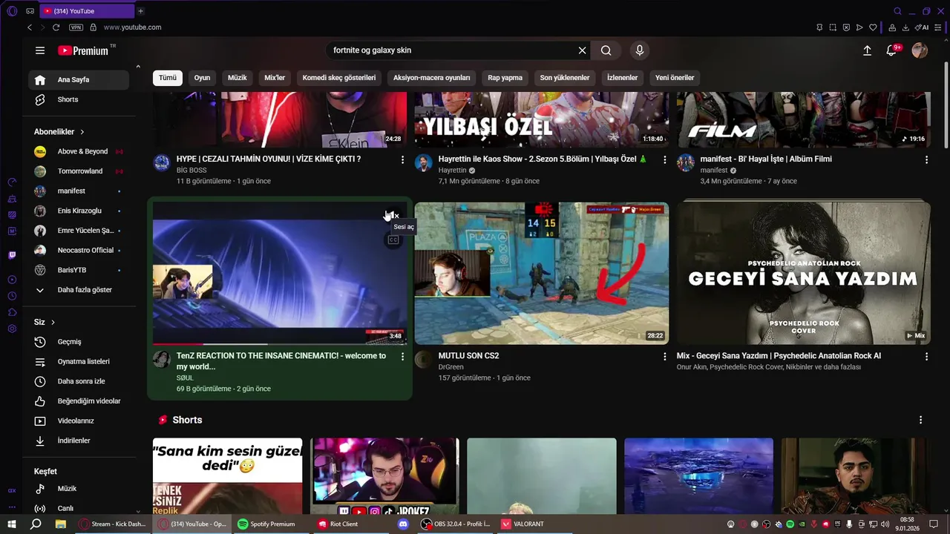Image resolution: width=950 pixels, height=534 pixels.
Task: Select the Son yüklenenler chip
Action: tap(565, 78)
